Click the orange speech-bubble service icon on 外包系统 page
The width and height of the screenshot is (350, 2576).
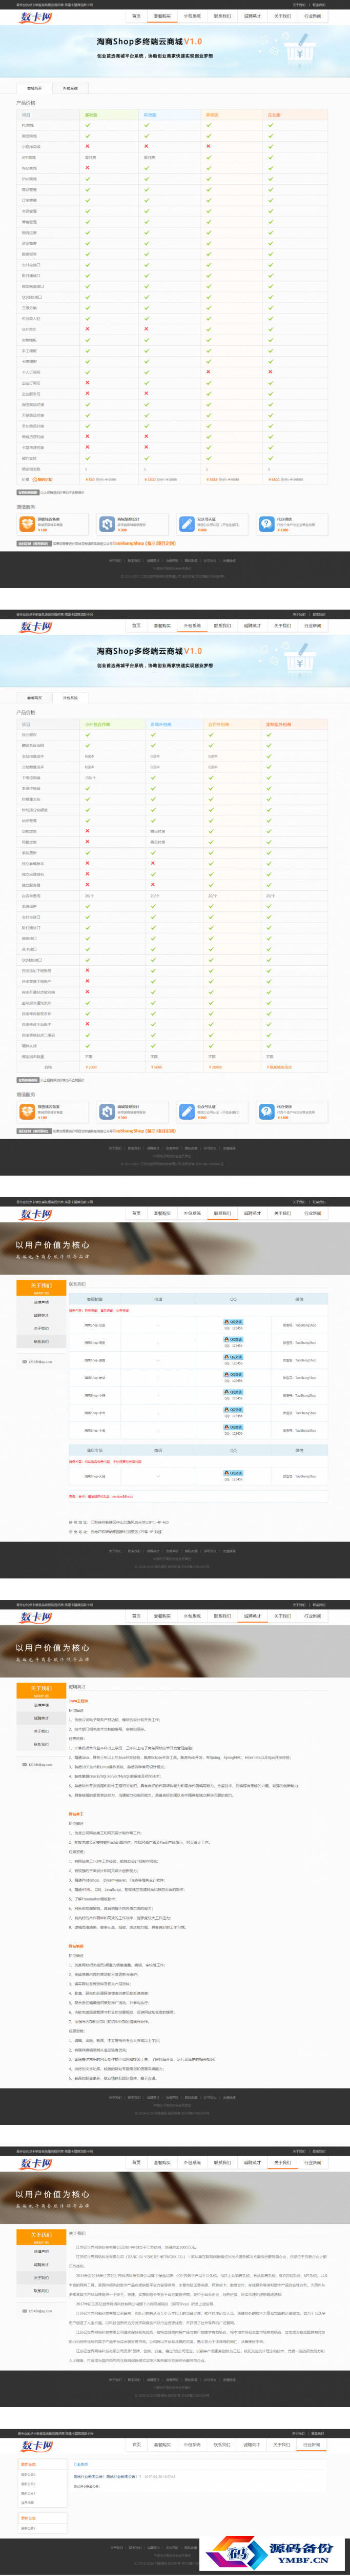27,1111
